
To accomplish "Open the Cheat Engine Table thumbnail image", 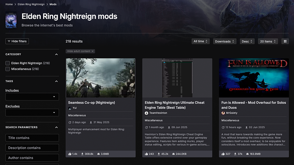I will [x=177, y=78].
